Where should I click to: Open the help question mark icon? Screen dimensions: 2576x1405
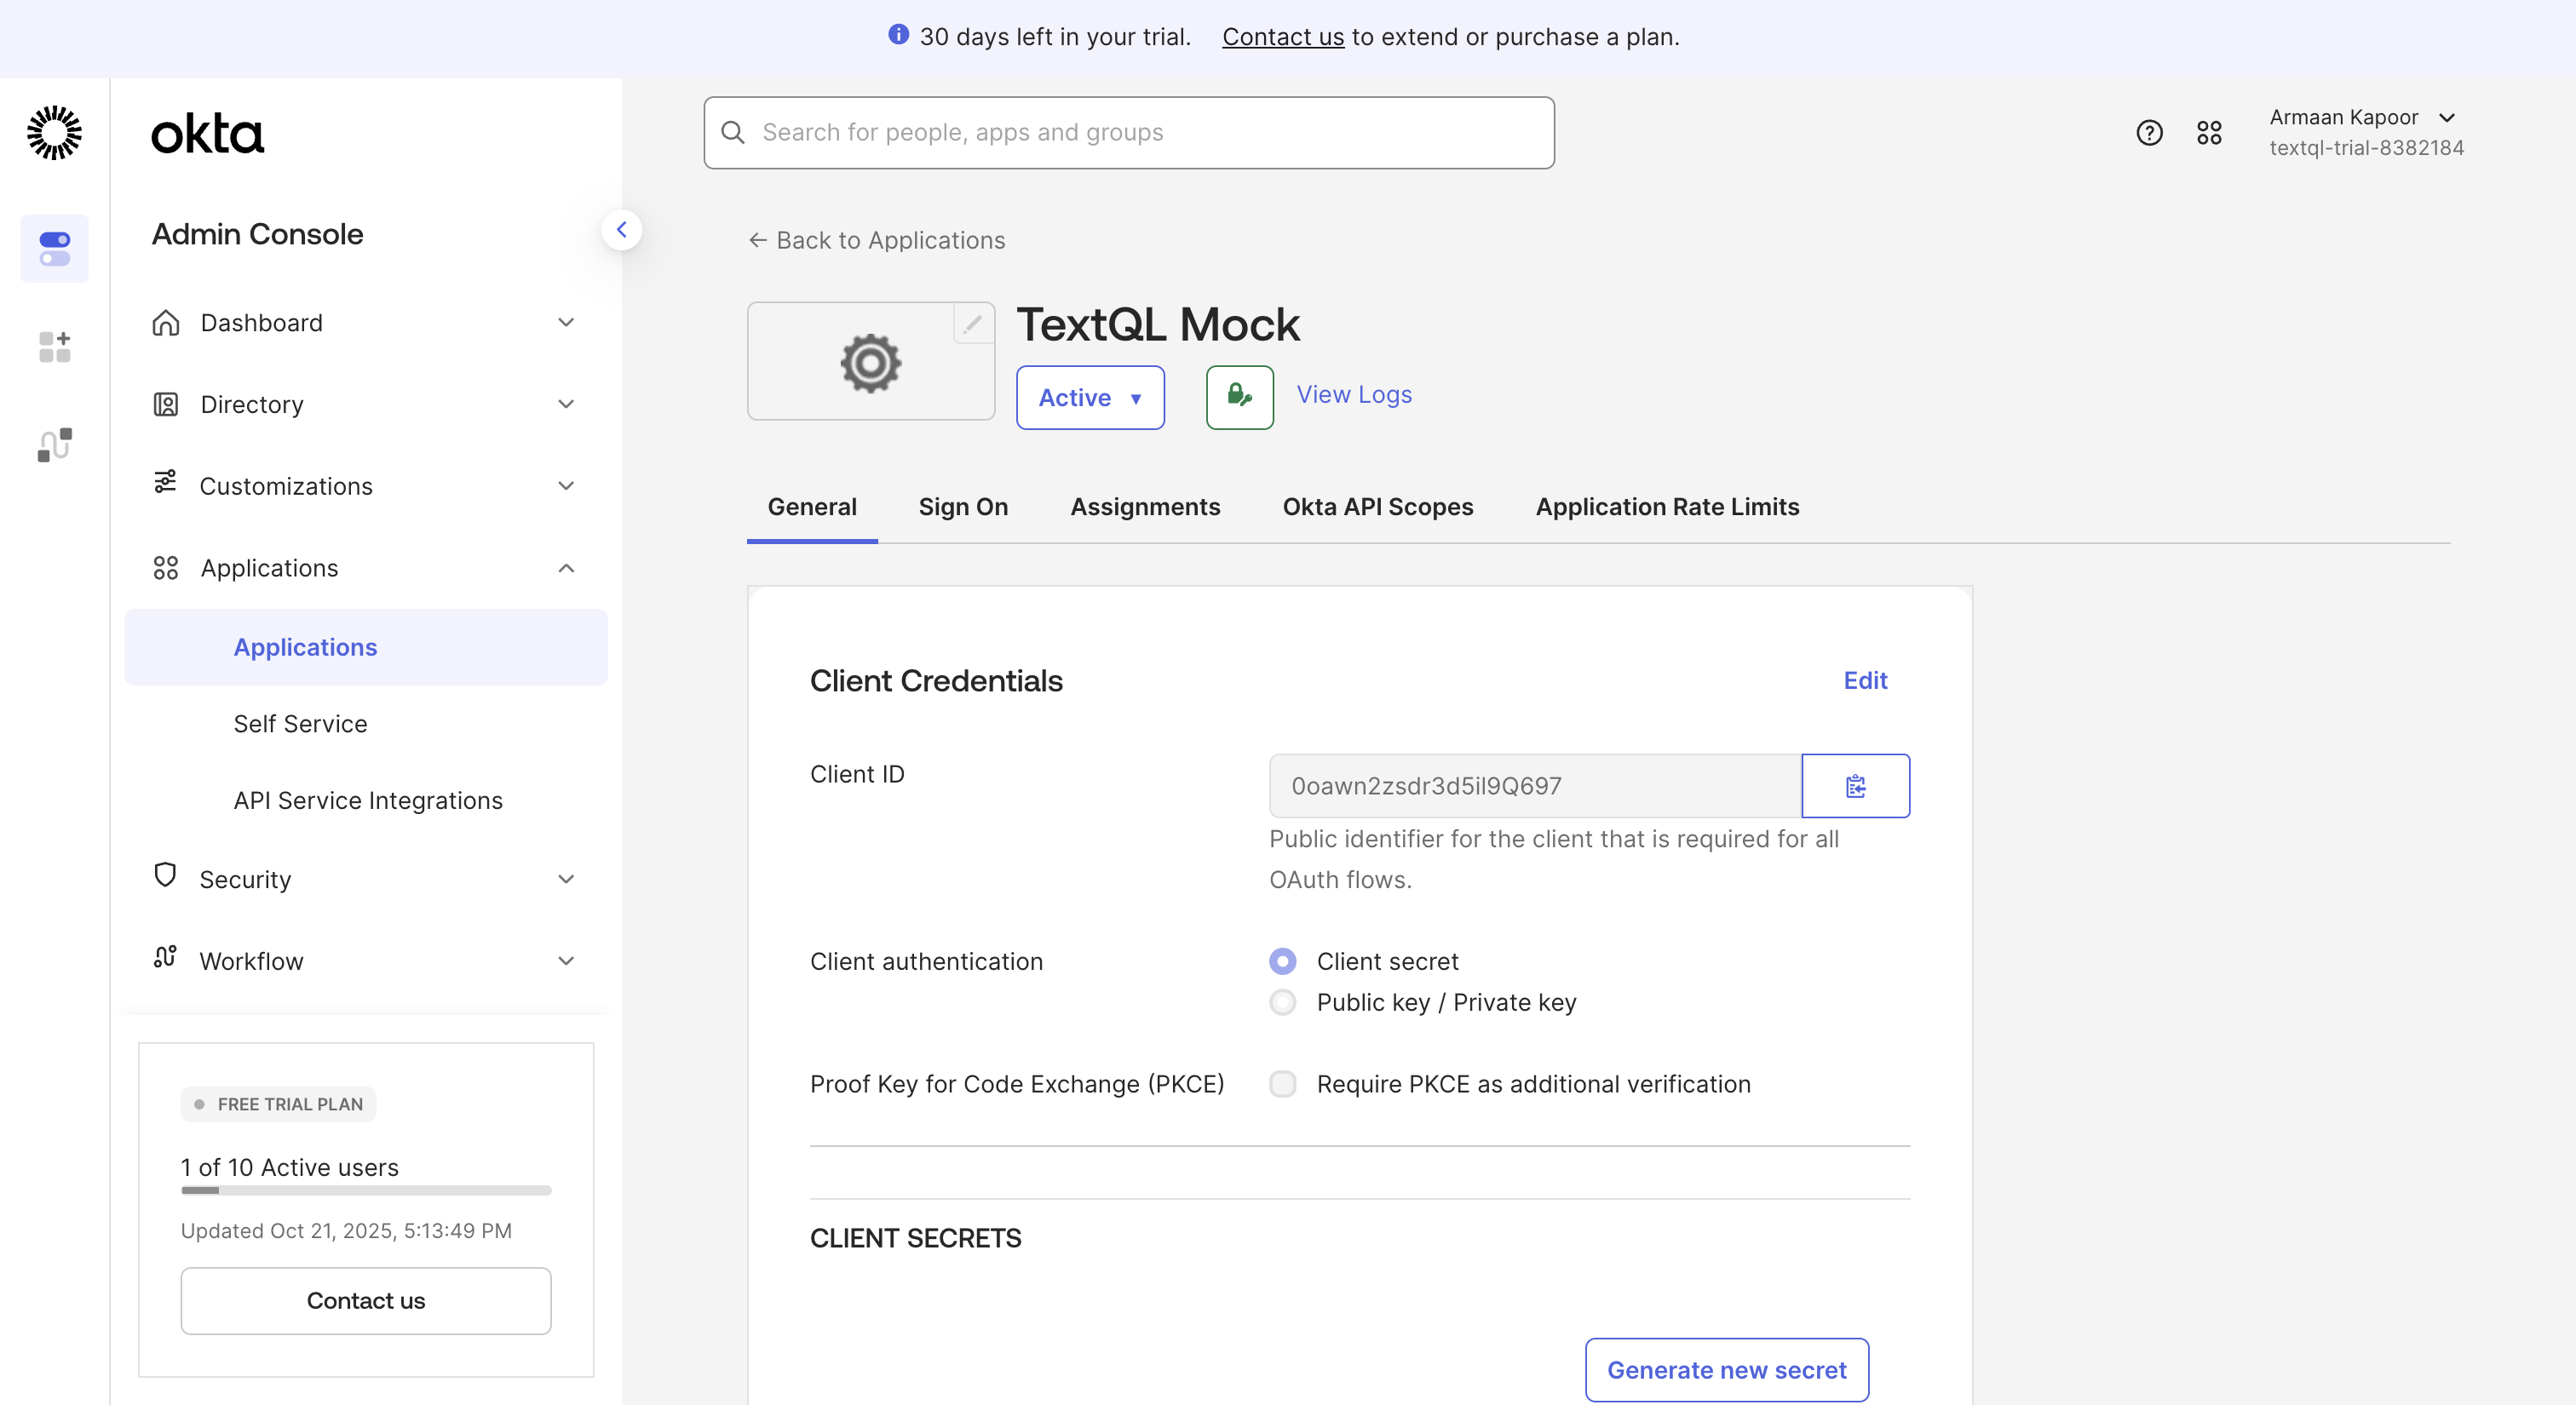[2149, 133]
